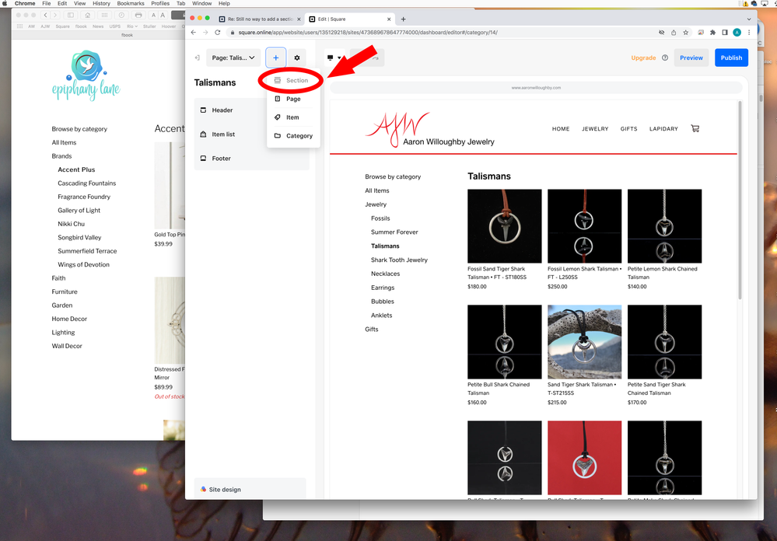Click the Publish button

click(731, 58)
